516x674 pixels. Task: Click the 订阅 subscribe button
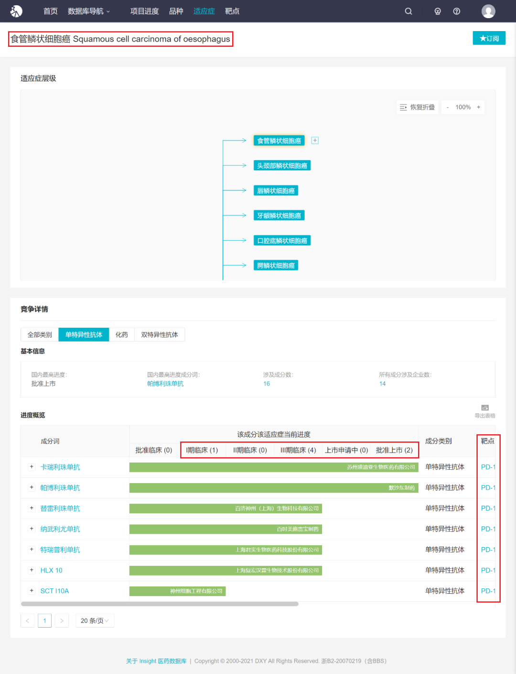coord(489,38)
